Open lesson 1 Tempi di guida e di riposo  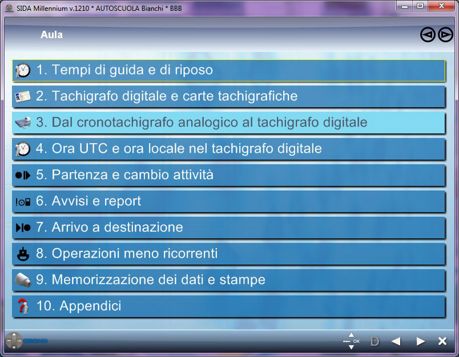(228, 70)
